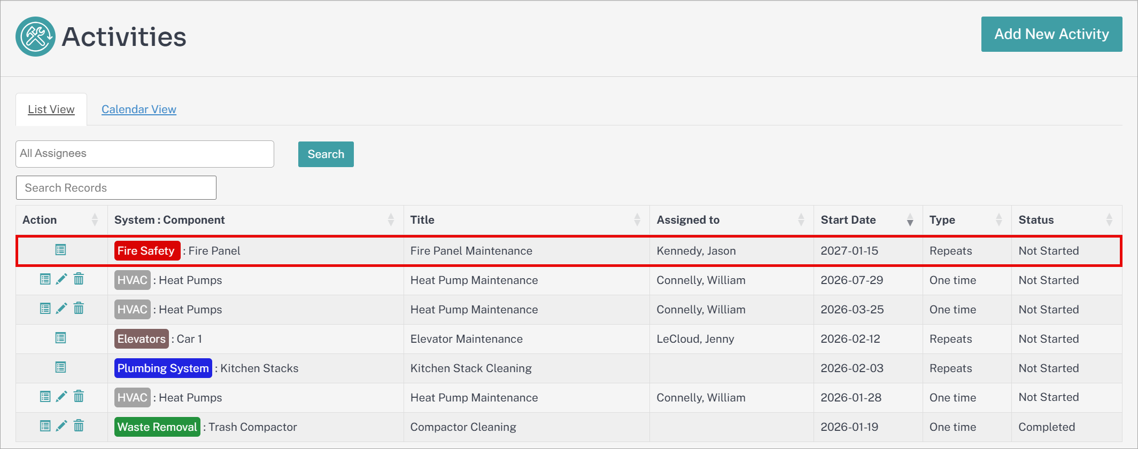The width and height of the screenshot is (1138, 449).
Task: Click One time type in 2026-07-29 row
Action: 953,280
